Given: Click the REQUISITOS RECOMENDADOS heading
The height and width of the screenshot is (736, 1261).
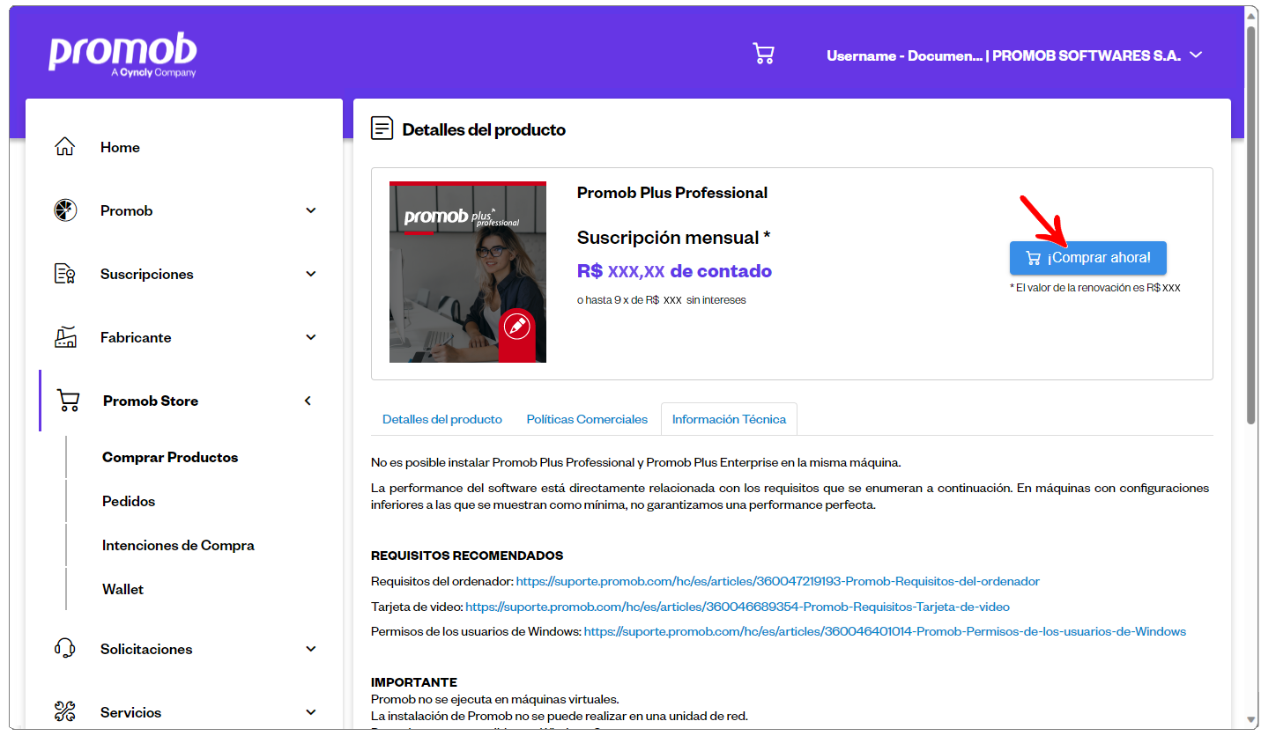Looking at the screenshot, I should (x=467, y=556).
